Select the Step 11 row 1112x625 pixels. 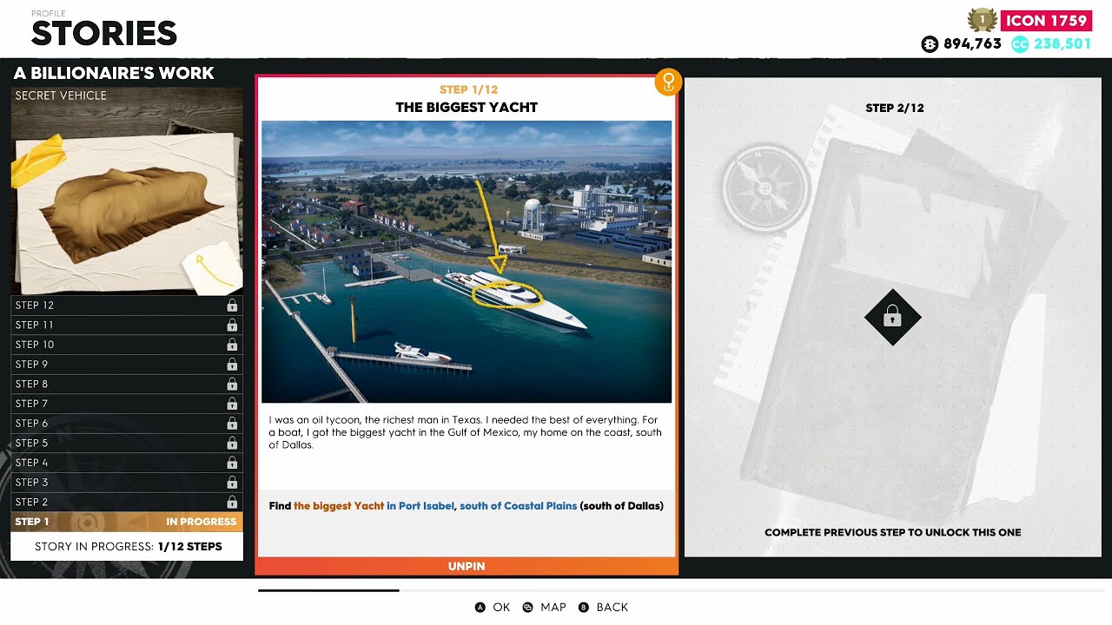point(127,325)
